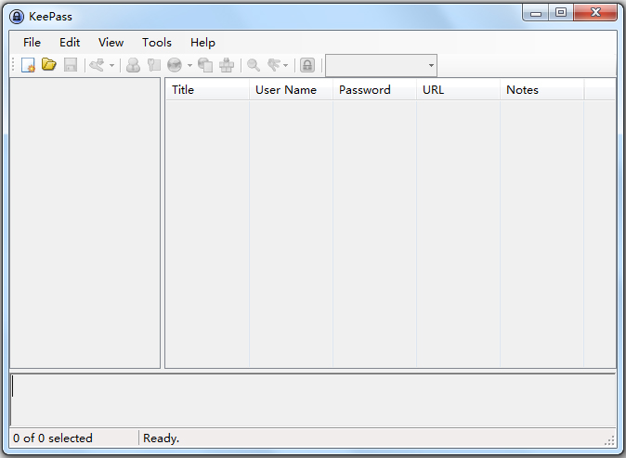Click the Find magnifier icon
626x458 pixels.
[254, 65]
